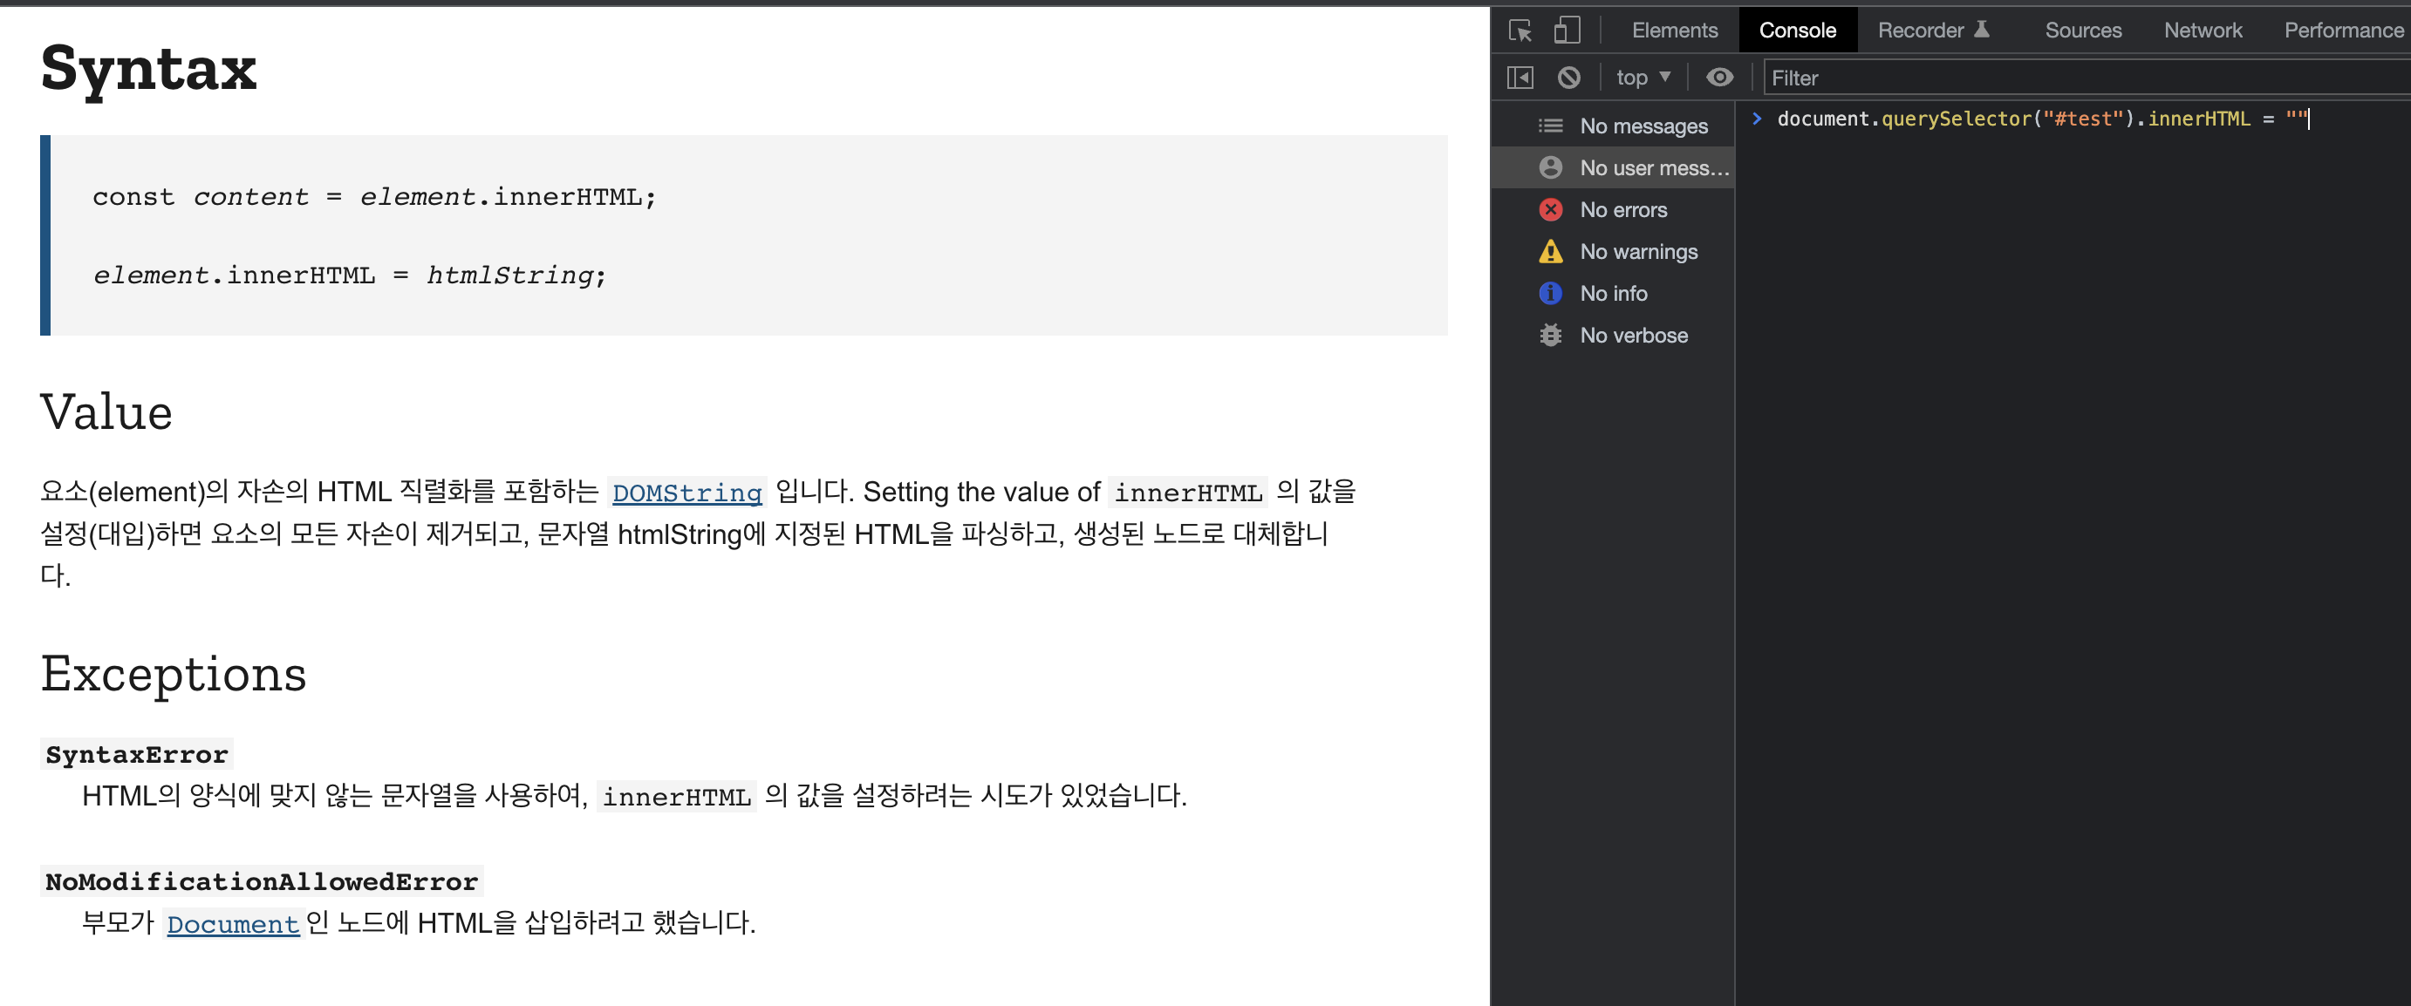The width and height of the screenshot is (2411, 1006).
Task: Click the yellow No warnings icon
Action: pyautogui.click(x=1550, y=251)
